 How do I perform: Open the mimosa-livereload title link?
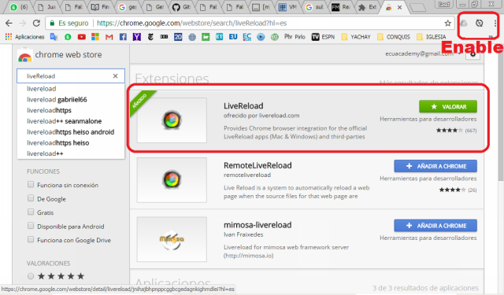click(258, 225)
